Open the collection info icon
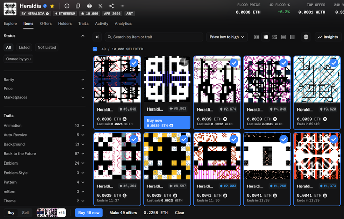344x219 pixels. 67,6
